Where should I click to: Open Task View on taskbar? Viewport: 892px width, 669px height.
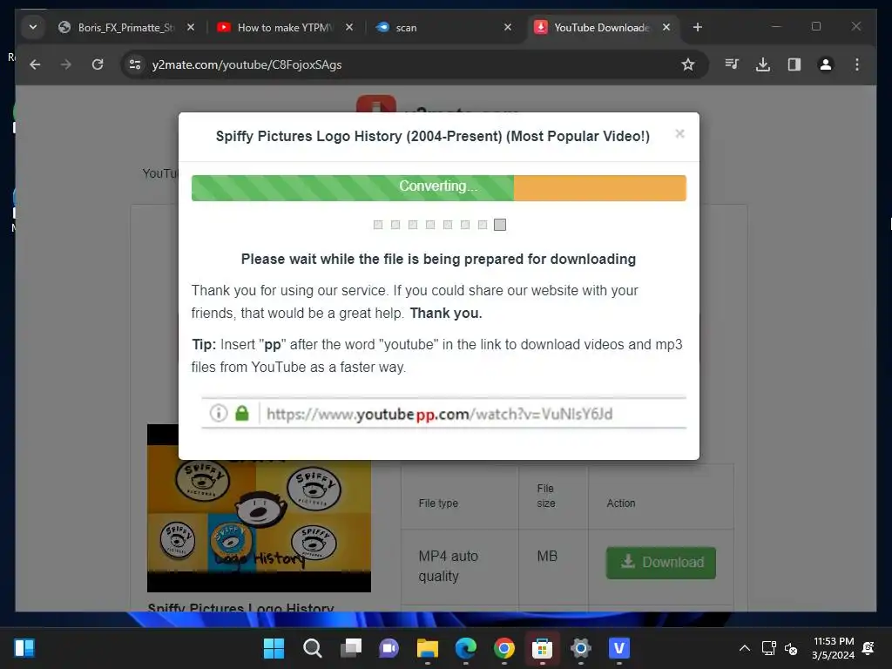click(x=351, y=648)
